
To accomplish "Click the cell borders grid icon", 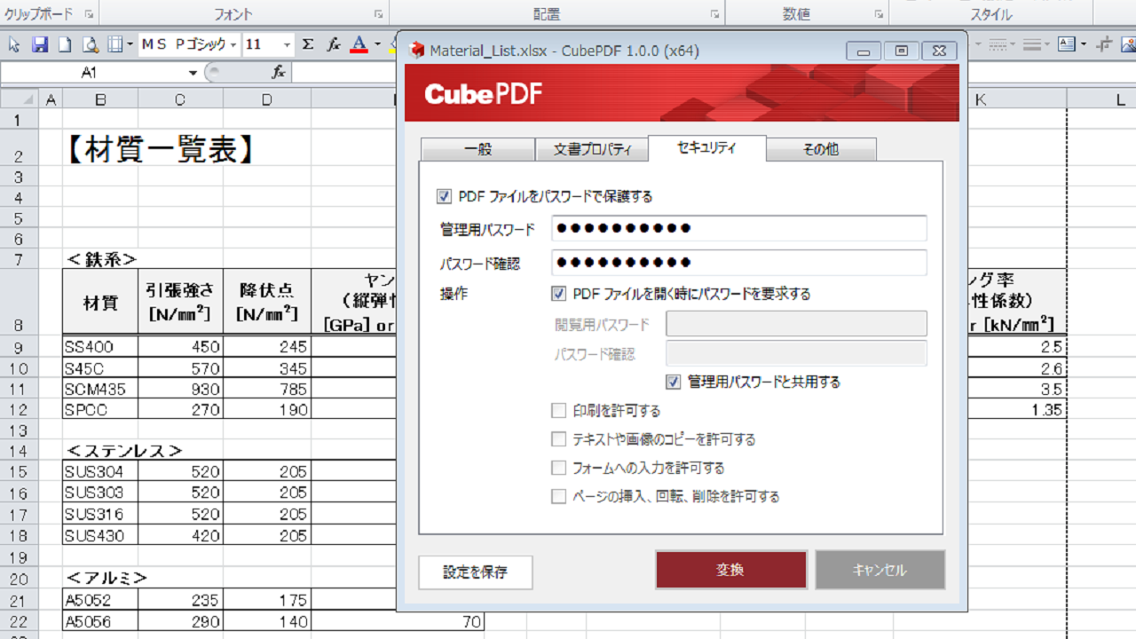I will point(115,44).
